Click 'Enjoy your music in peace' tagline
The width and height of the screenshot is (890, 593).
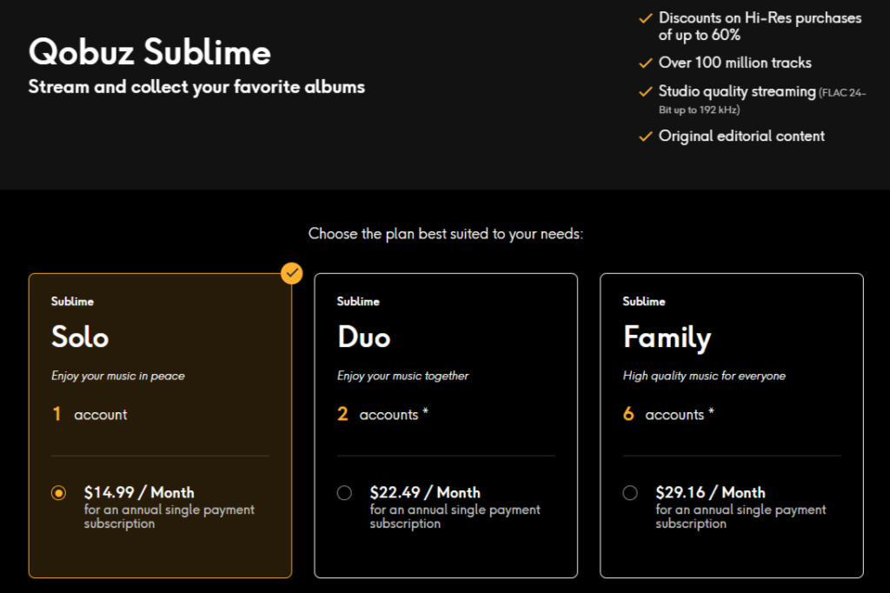click(118, 376)
